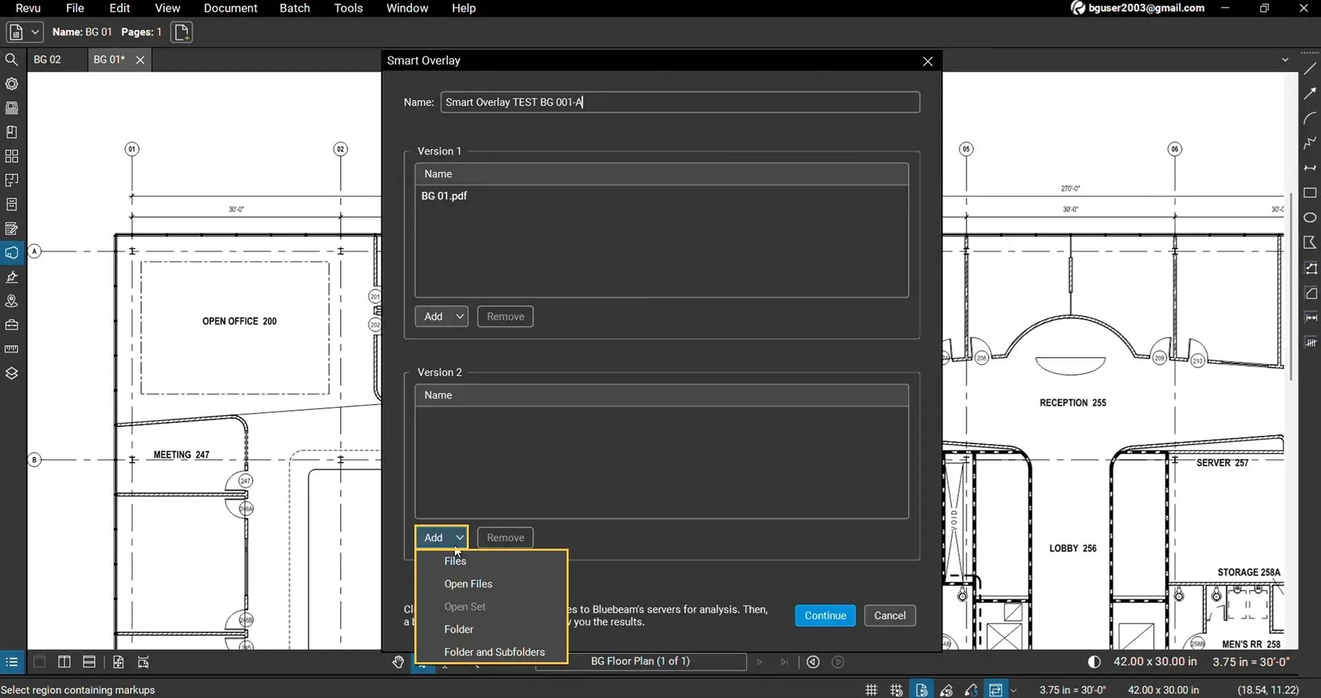Close the Smart Overlay dialog
The width and height of the screenshot is (1321, 698).
pos(928,61)
